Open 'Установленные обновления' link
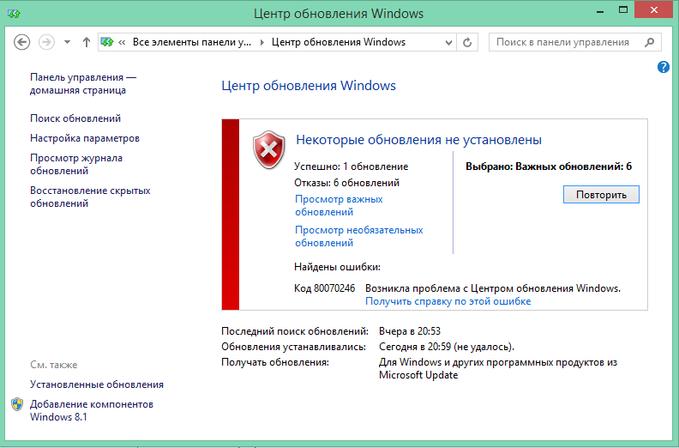679x448 pixels. coord(96,384)
